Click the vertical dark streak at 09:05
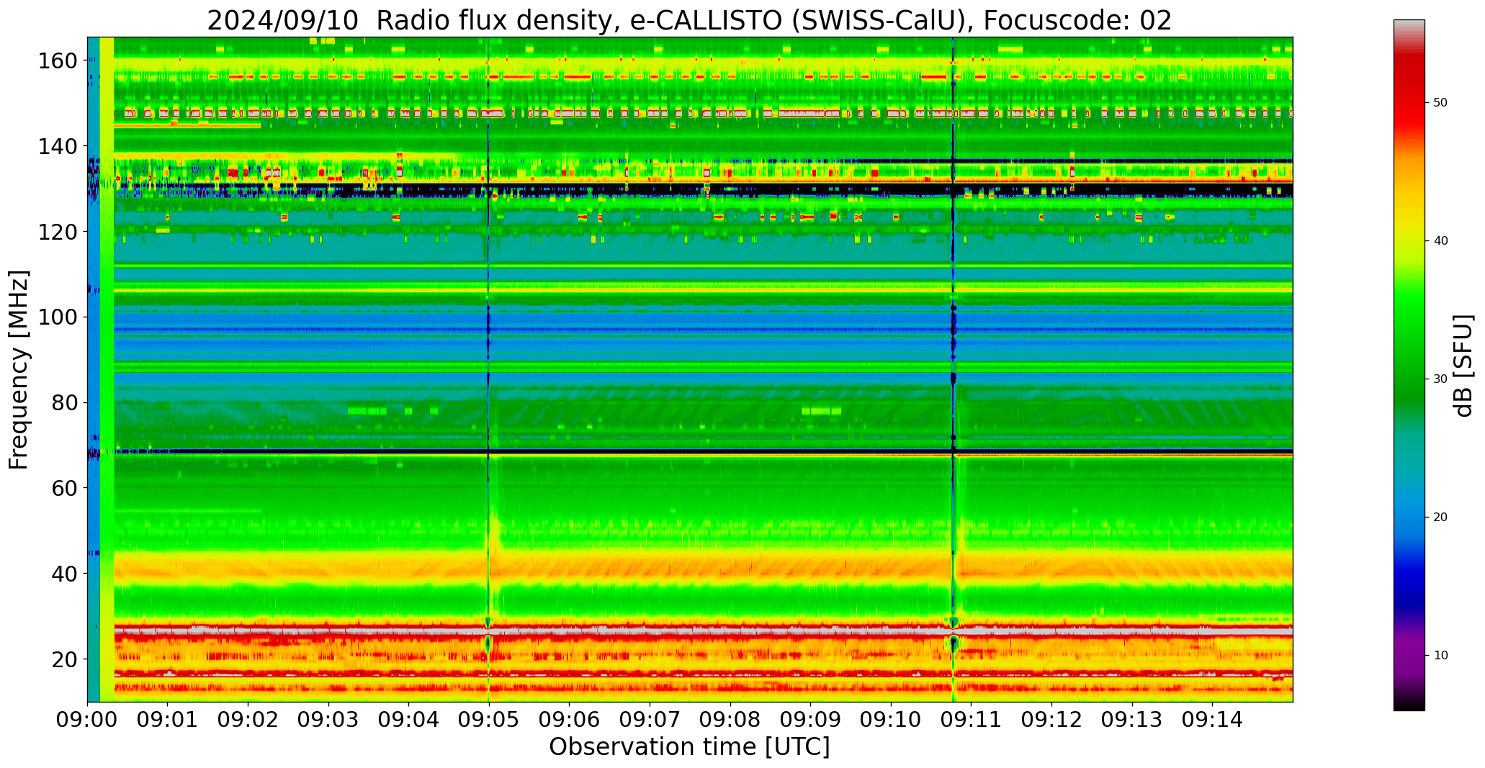 [488, 369]
